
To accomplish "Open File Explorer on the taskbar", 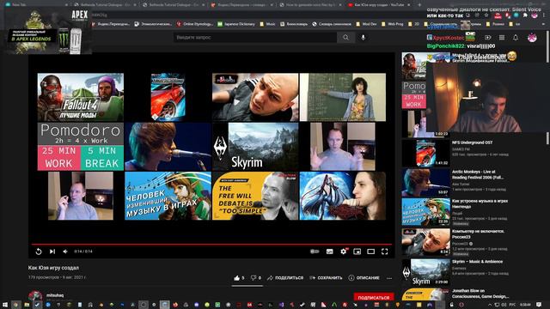I will [x=27, y=305].
